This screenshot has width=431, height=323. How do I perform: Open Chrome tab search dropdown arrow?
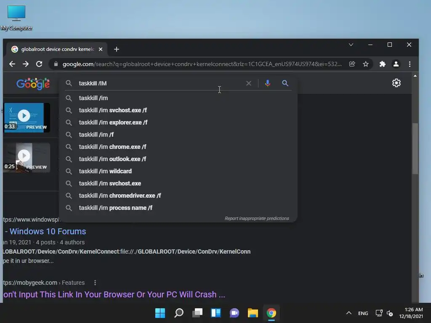pos(351,45)
